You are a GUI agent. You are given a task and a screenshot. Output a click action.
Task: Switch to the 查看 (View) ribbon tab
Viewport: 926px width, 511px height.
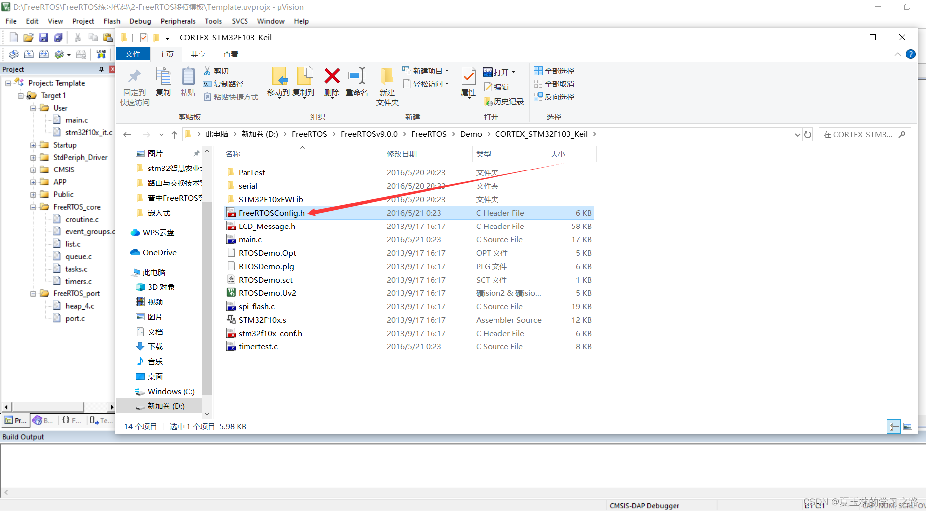point(231,54)
